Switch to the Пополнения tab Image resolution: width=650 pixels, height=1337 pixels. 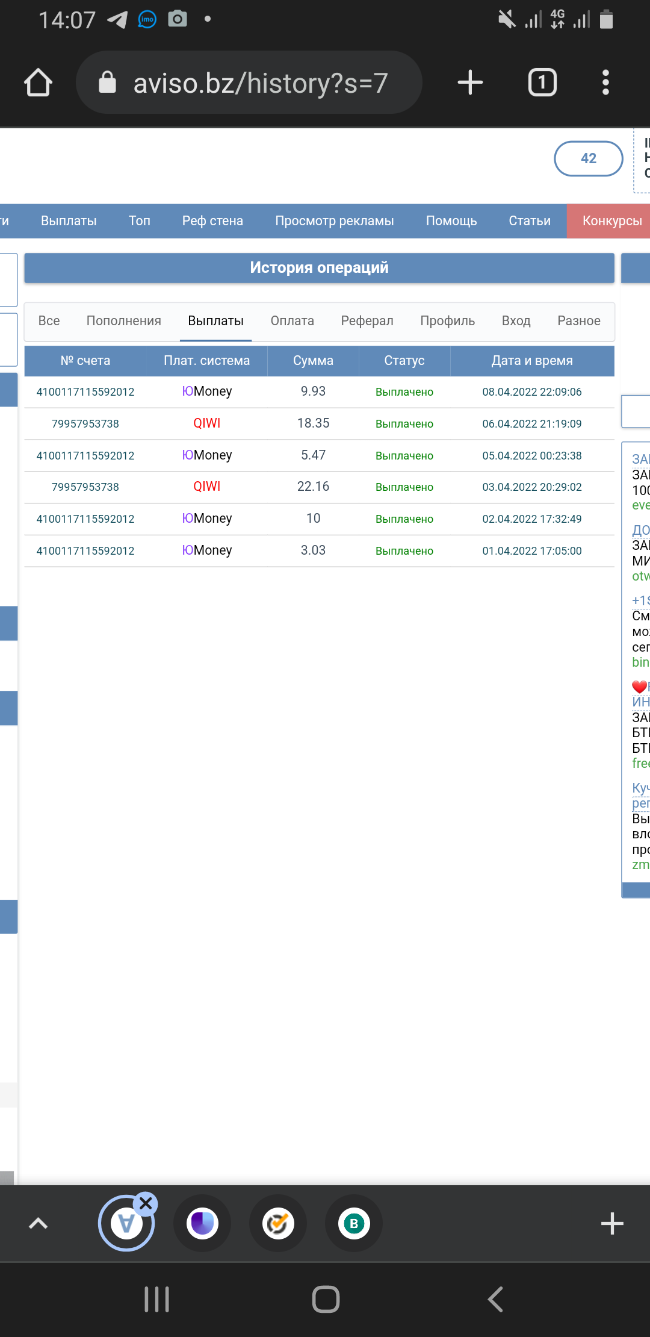pyautogui.click(x=123, y=321)
